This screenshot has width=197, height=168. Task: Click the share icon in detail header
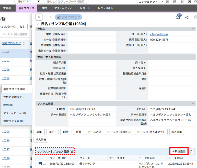pyautogui.click(x=187, y=18)
